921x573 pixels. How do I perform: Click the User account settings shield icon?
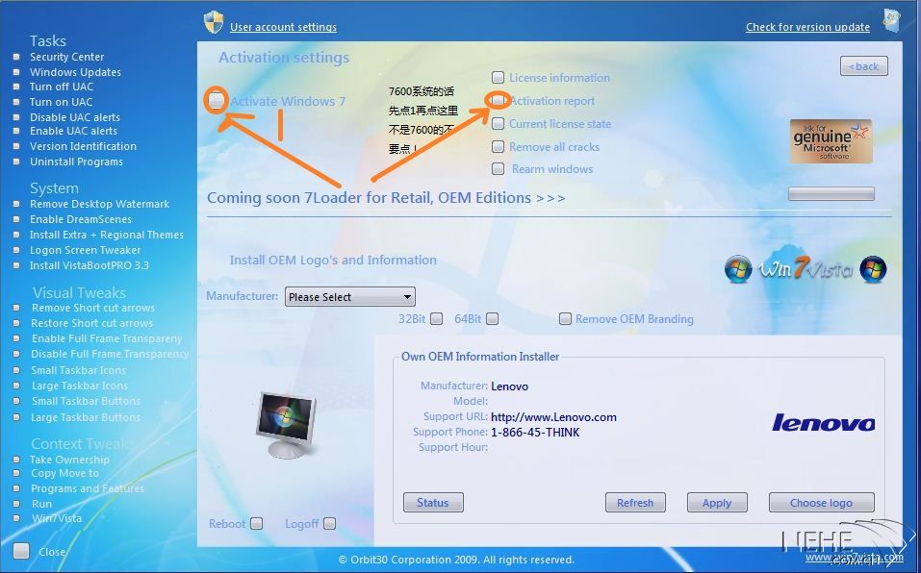[x=214, y=23]
